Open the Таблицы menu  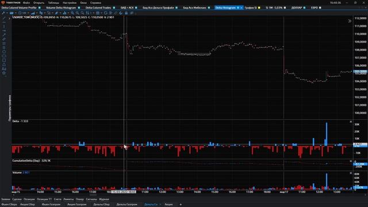(x=53, y=3)
